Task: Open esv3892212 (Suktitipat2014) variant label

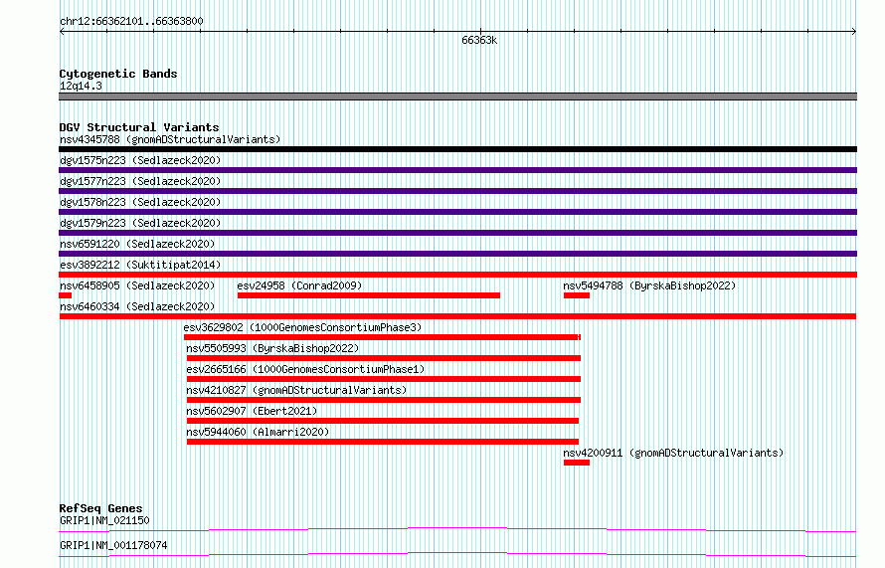Action: (140, 265)
